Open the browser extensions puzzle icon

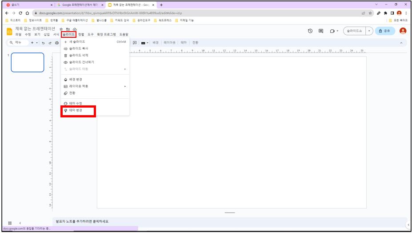(x=385, y=13)
